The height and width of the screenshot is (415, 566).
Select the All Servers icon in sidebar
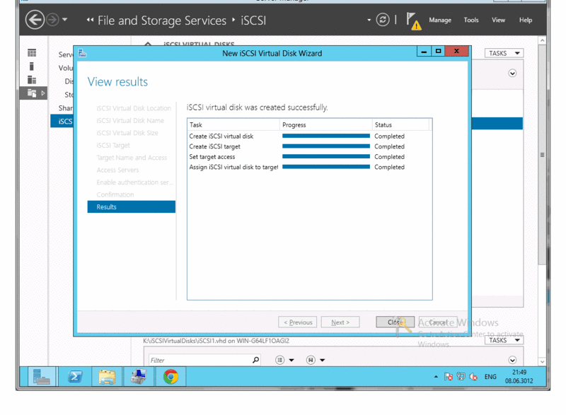(x=32, y=80)
